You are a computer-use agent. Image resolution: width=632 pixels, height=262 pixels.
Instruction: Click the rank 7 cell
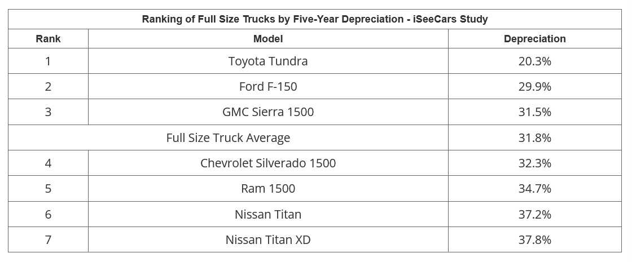tap(48, 239)
